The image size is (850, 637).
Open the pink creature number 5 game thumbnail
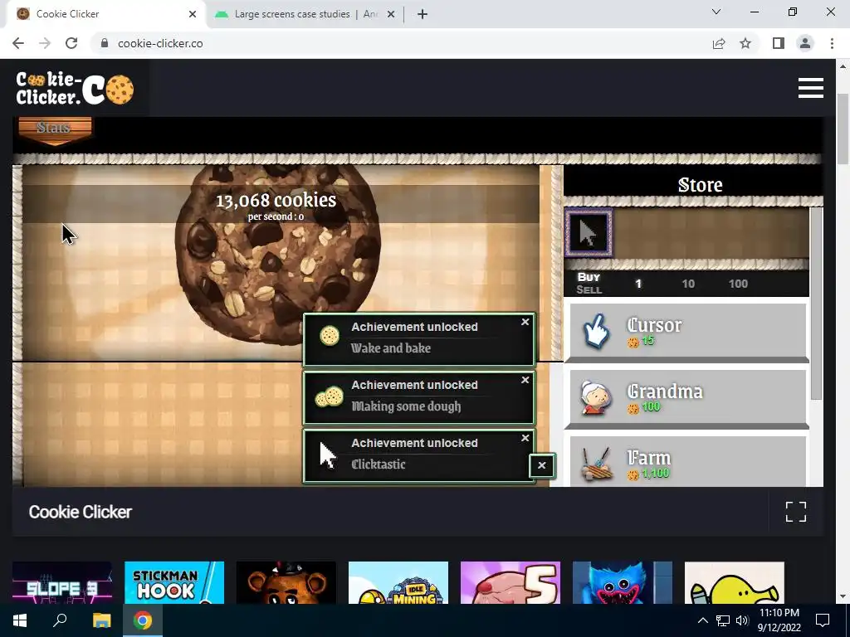510,583
